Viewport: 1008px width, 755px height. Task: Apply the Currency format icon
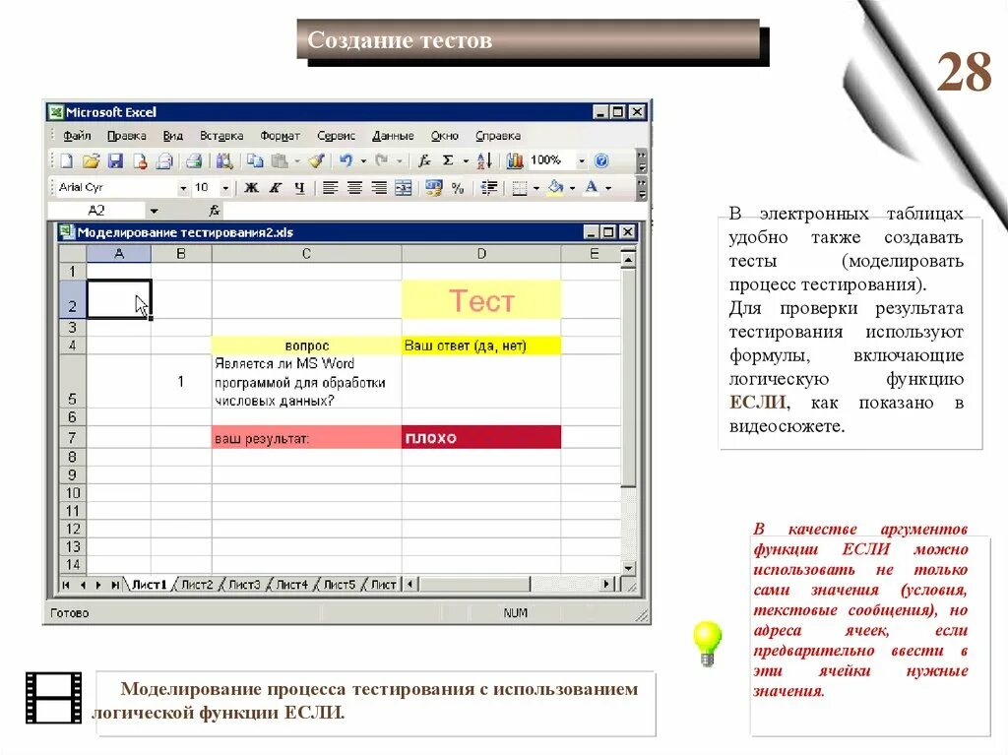[433, 188]
